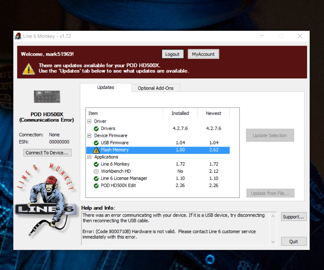Click the green check icon beside Drivers
This screenshot has height=270, width=324.
[x=96, y=128]
